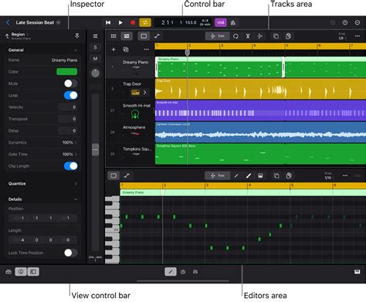The width and height of the screenshot is (366, 302).
Task: Toggle the purple count-in button
Action: point(221,22)
